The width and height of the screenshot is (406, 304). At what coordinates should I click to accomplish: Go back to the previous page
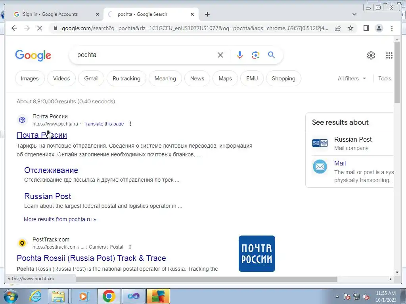[x=14, y=28]
